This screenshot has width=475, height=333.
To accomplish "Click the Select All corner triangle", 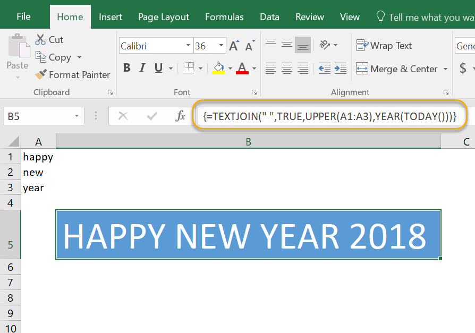I will coord(13,141).
